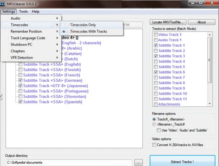Uncheck Subtitle Track 1 in batch list
219x166 pixels.
155,45
